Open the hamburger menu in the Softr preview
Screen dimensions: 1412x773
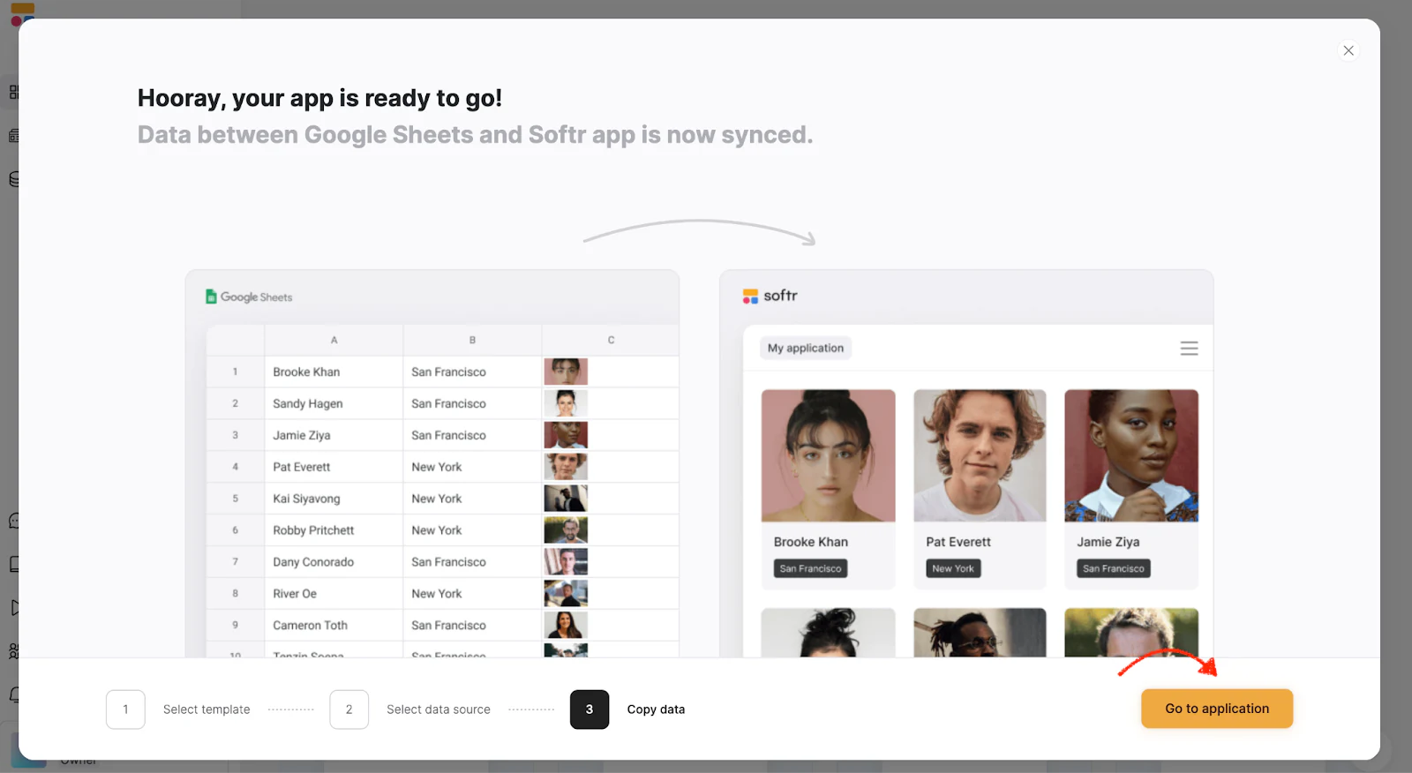(1189, 349)
